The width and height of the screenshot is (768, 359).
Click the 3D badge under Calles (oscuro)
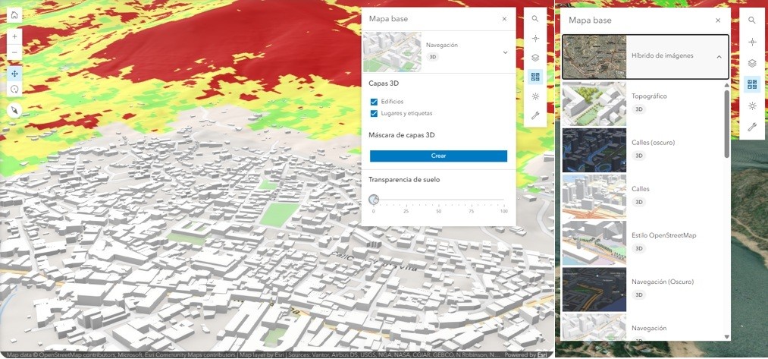click(638, 156)
